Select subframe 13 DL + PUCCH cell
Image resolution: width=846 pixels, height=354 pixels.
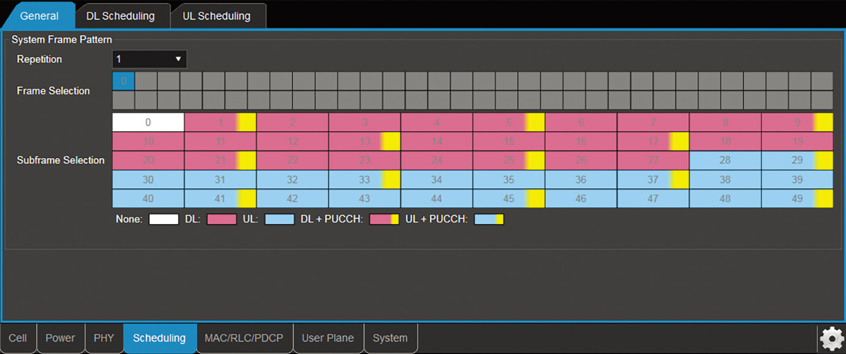(x=365, y=142)
